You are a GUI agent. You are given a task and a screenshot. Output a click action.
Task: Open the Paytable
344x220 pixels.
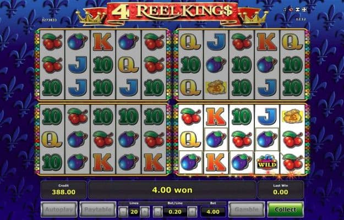97,210
